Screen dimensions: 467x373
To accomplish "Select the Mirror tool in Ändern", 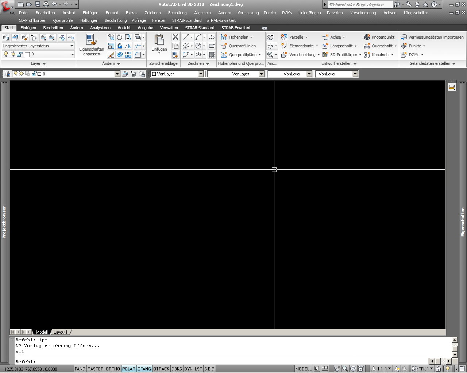I will 128,46.
